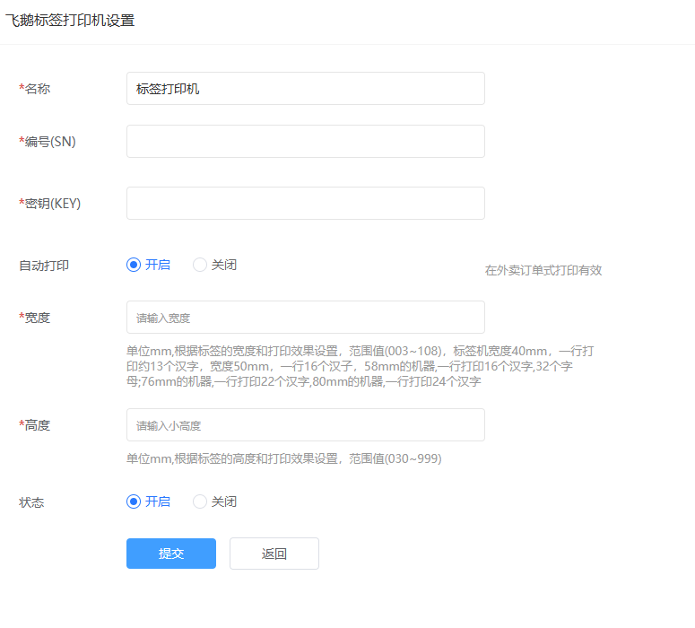Focus the 高度 input field
This screenshot has height=628, width=695.
[305, 425]
